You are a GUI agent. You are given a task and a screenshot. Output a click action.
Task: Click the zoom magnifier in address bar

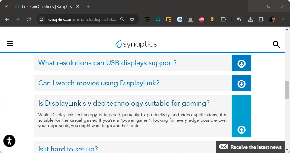(x=122, y=19)
